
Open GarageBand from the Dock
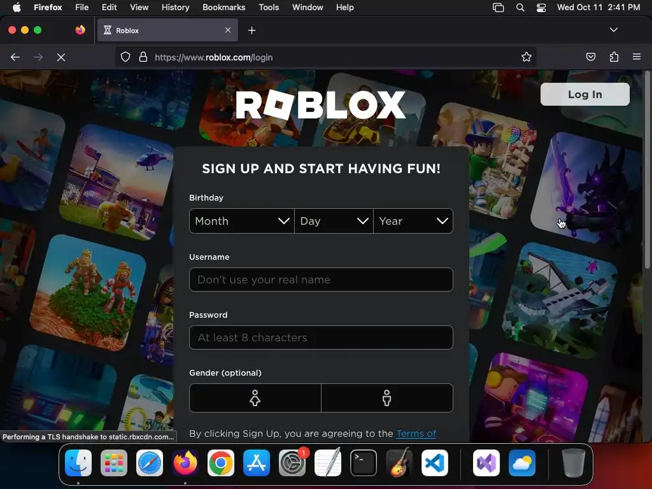(x=399, y=462)
